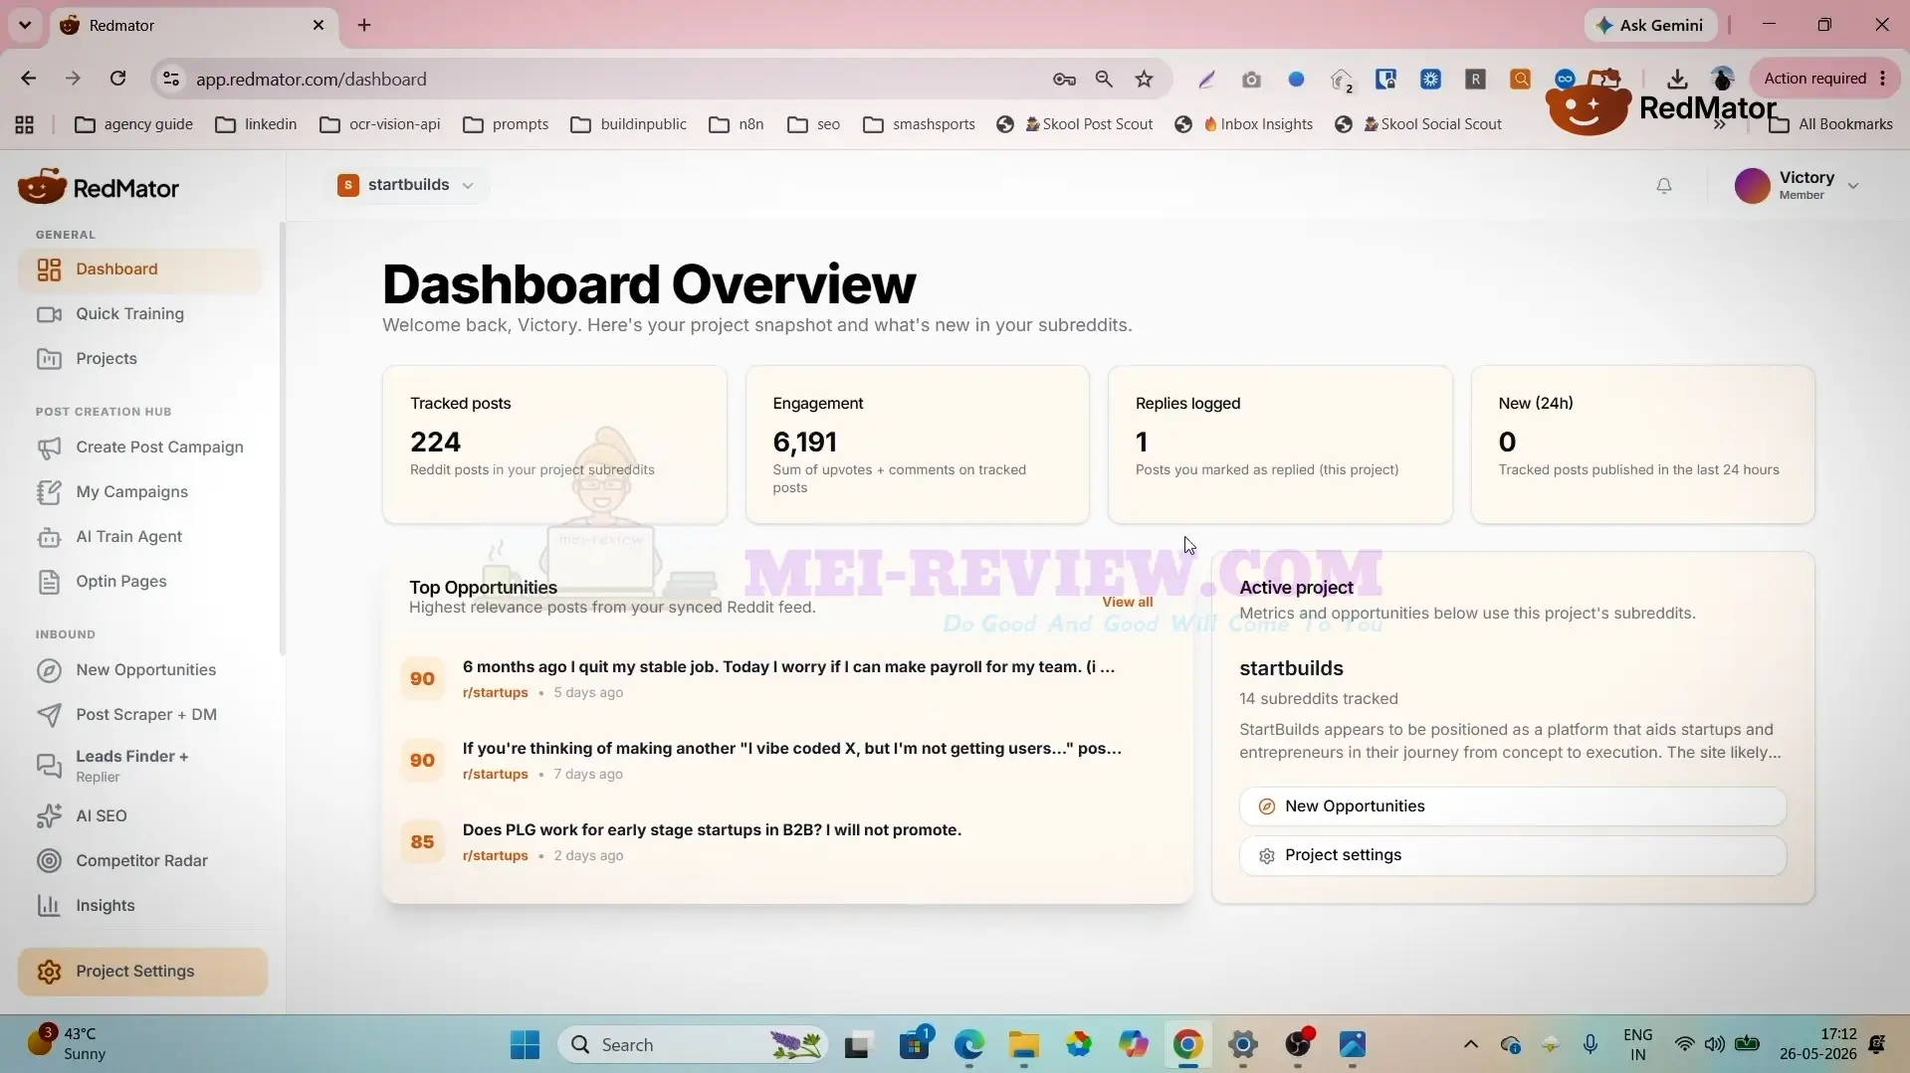Open the All Bookmarks folder

(1831, 124)
